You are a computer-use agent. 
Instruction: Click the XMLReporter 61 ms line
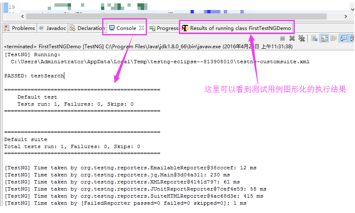coord(122,182)
